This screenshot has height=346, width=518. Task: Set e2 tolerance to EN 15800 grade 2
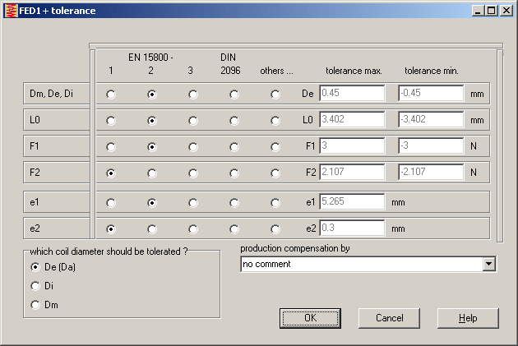tap(152, 229)
